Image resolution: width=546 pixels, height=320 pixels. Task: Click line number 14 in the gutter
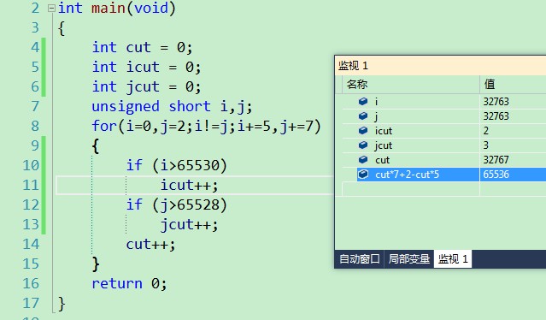click(31, 244)
